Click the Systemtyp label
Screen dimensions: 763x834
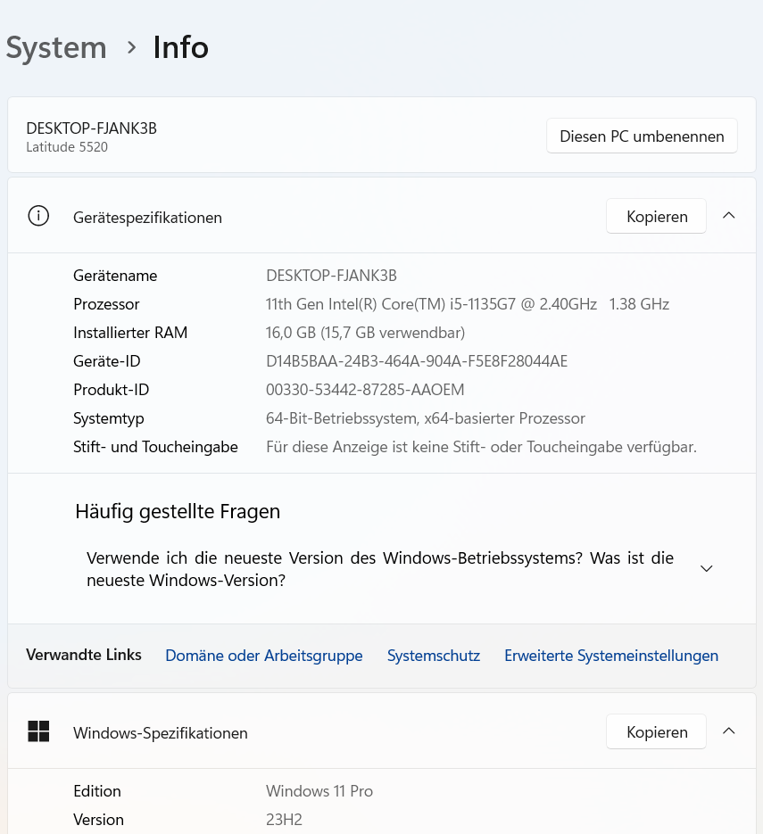pos(109,418)
